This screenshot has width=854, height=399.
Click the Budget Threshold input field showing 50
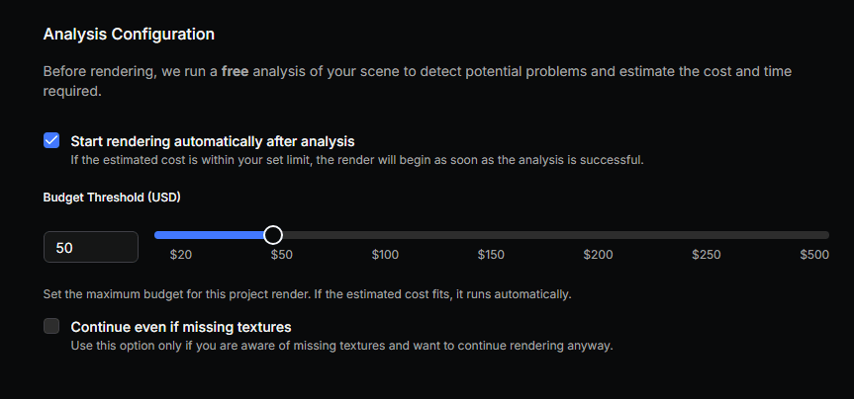click(x=91, y=248)
